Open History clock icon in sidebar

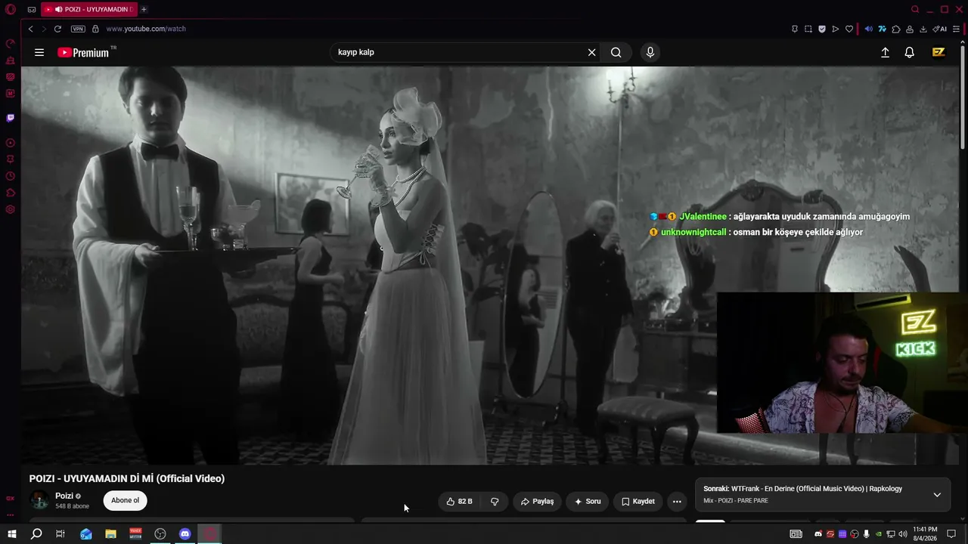[x=11, y=176]
